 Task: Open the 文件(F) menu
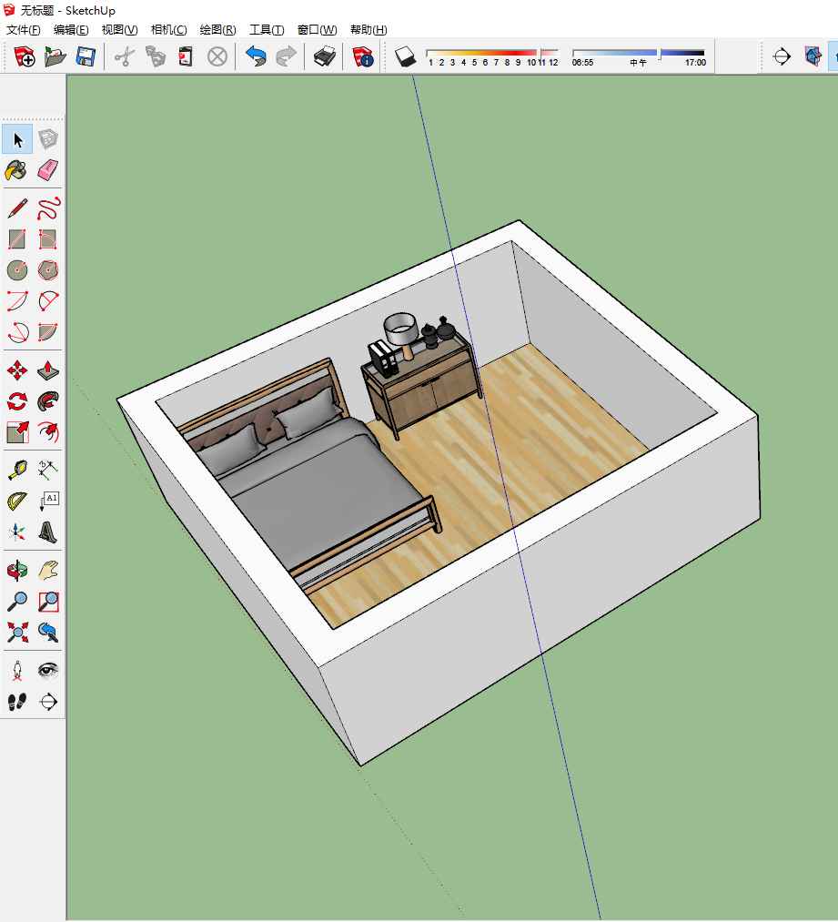coord(24,30)
